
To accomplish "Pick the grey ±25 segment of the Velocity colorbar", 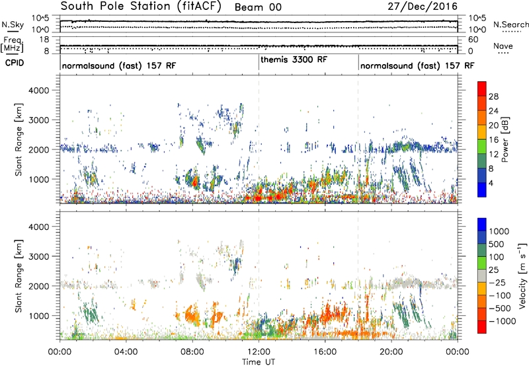I will pos(482,276).
